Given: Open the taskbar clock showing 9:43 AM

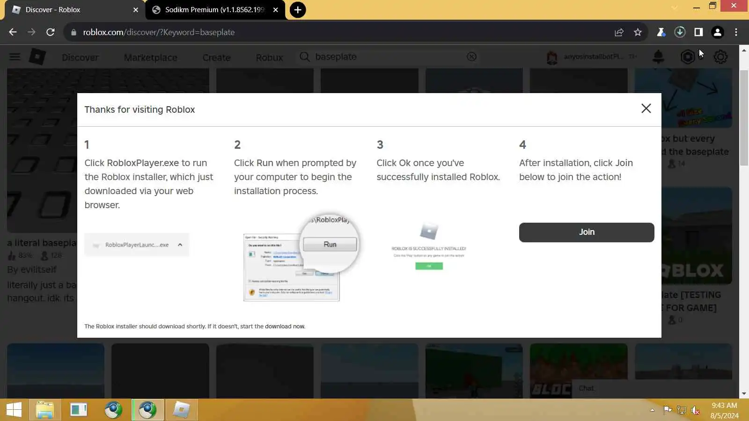Looking at the screenshot, I should [724, 410].
